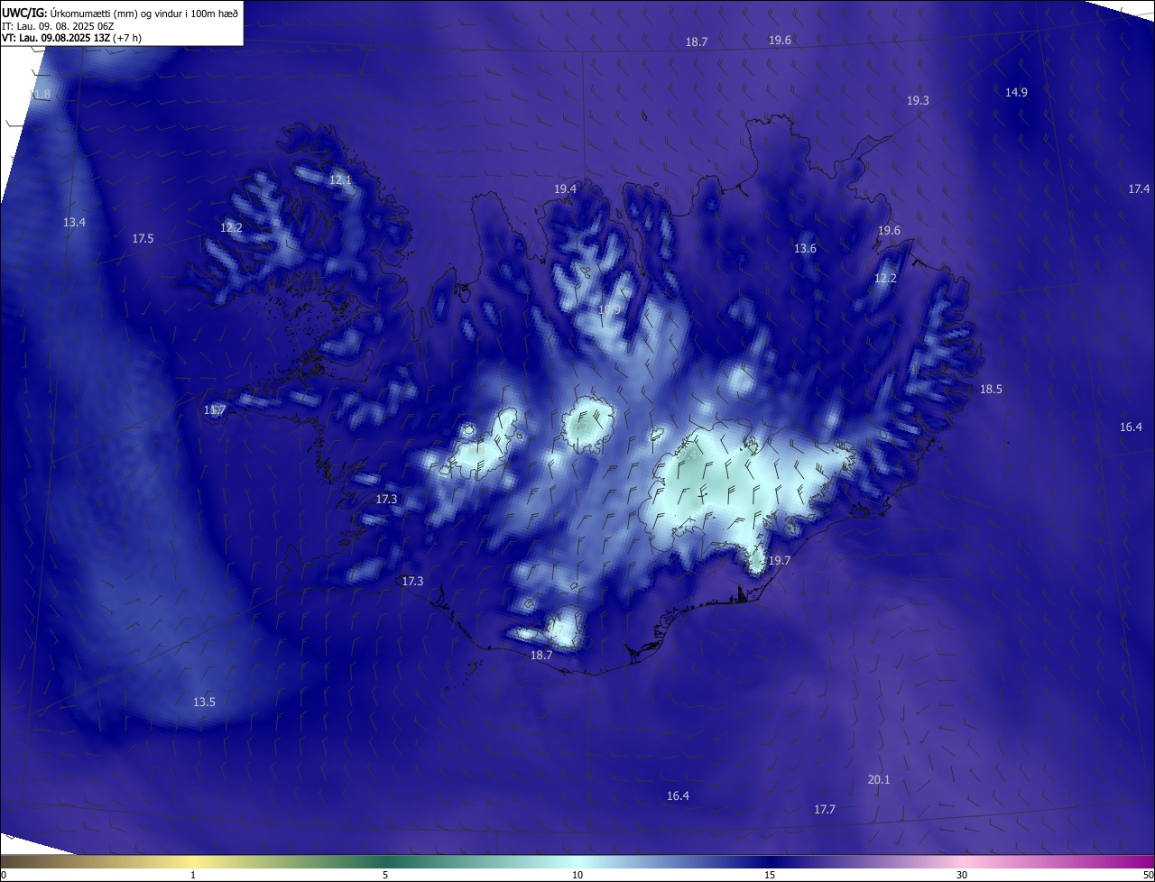Click the 17.5 value label
This screenshot has height=882, width=1155.
(x=143, y=238)
